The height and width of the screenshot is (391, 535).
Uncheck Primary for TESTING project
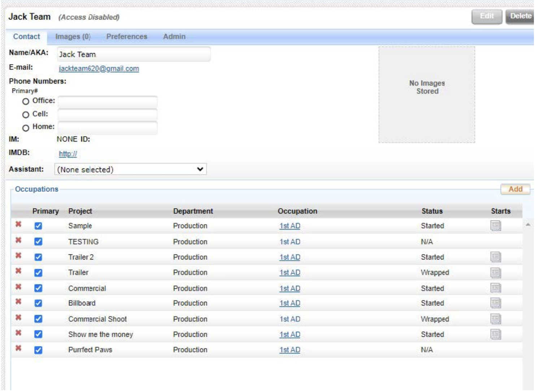pyautogui.click(x=38, y=241)
